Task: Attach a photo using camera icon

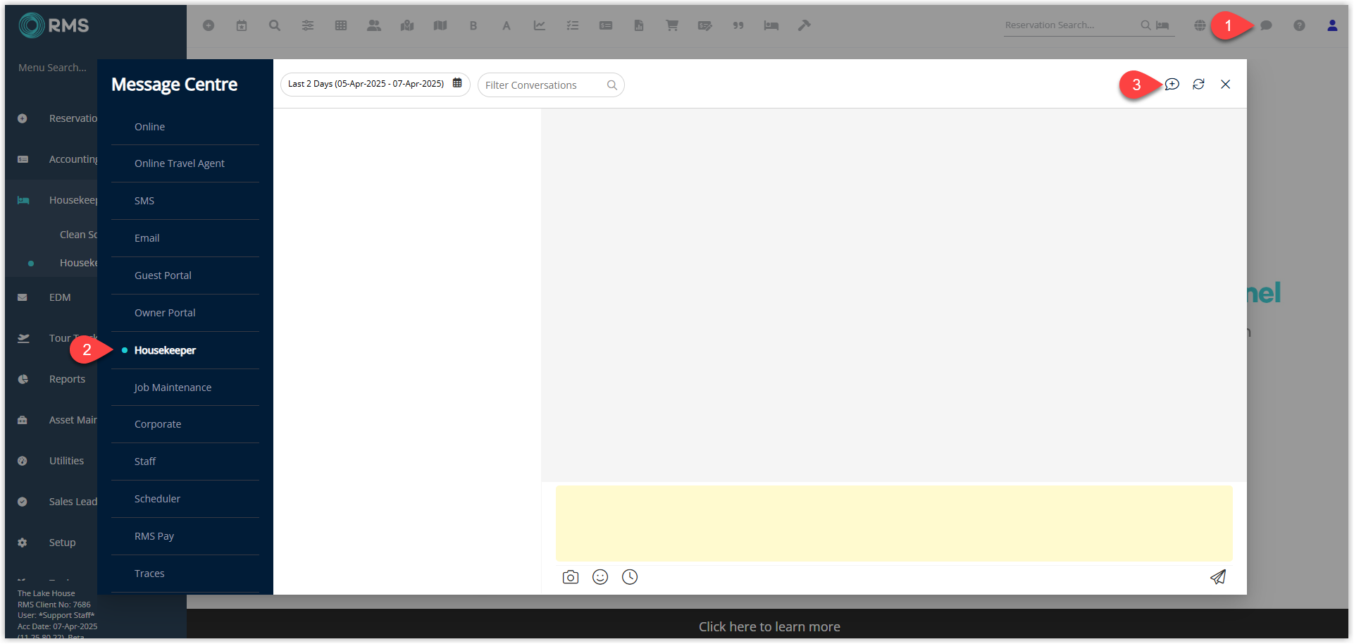Action: 571,577
